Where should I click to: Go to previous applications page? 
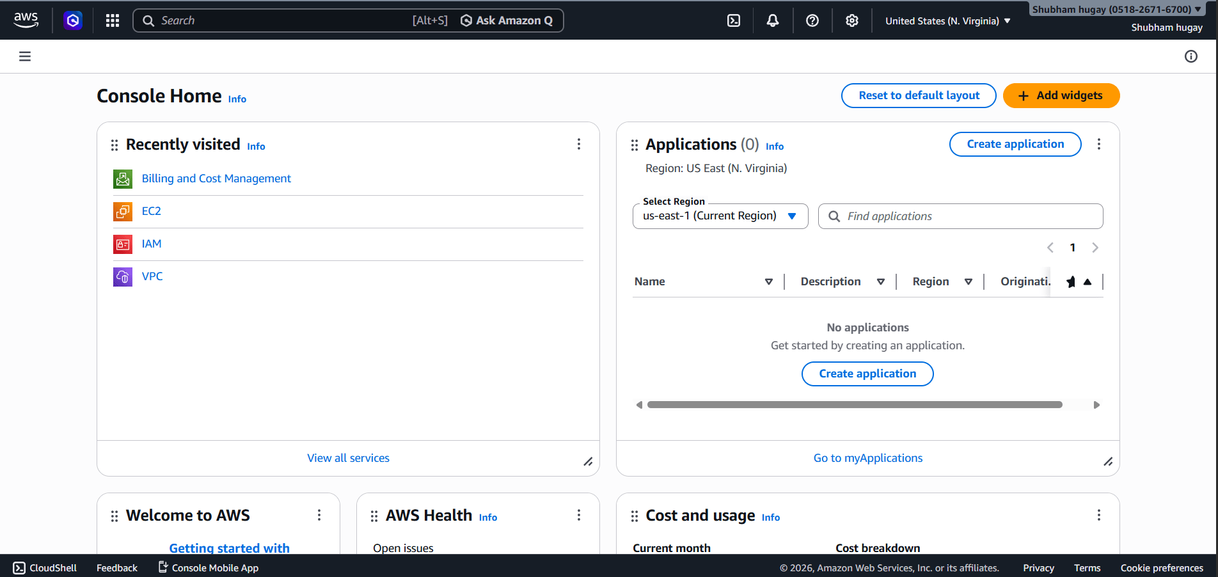click(x=1050, y=248)
